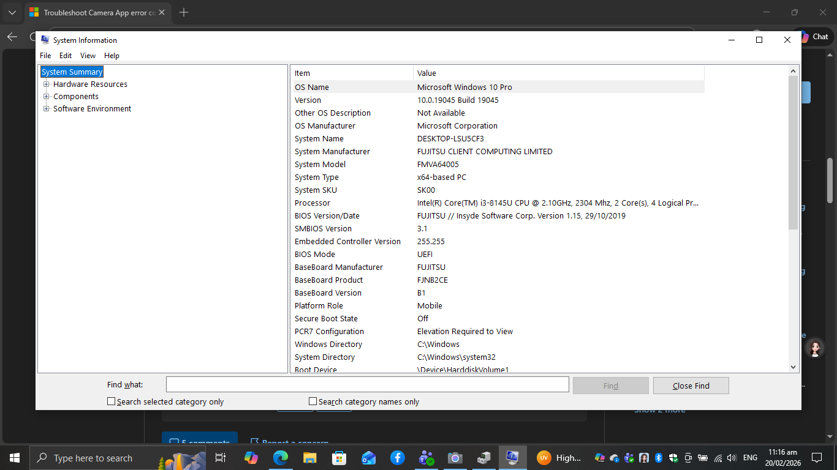Select the OS Name item cell

pyautogui.click(x=312, y=87)
